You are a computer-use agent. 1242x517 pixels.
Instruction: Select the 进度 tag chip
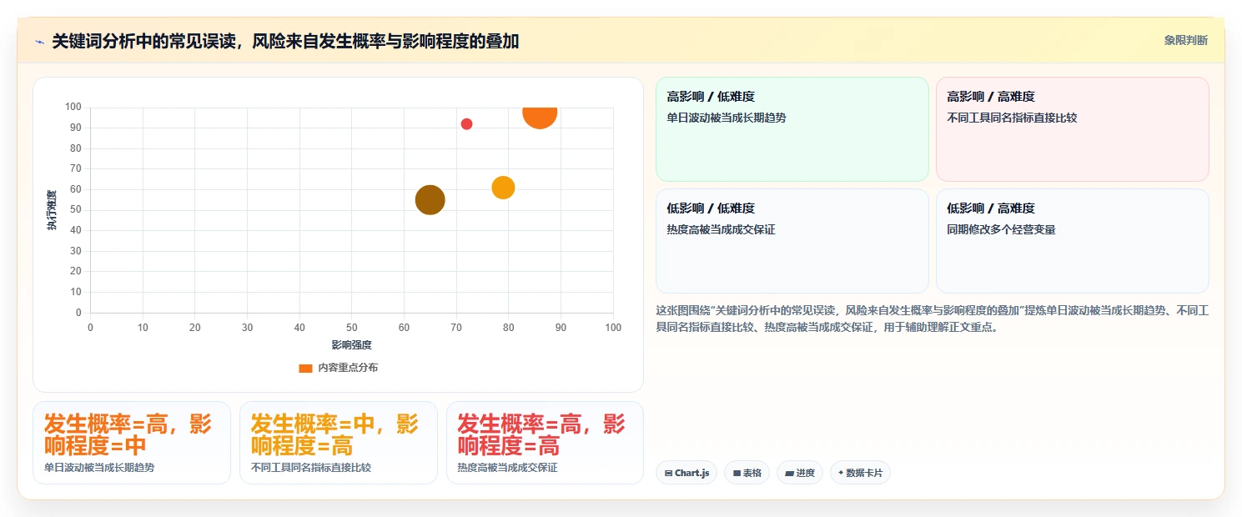tap(800, 473)
